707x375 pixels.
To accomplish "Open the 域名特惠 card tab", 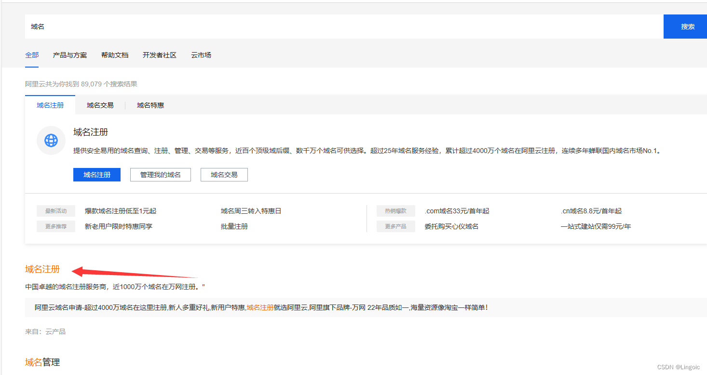I will (150, 105).
